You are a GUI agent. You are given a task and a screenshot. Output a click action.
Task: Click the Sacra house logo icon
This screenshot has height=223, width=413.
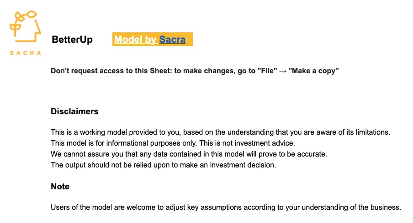point(25,26)
